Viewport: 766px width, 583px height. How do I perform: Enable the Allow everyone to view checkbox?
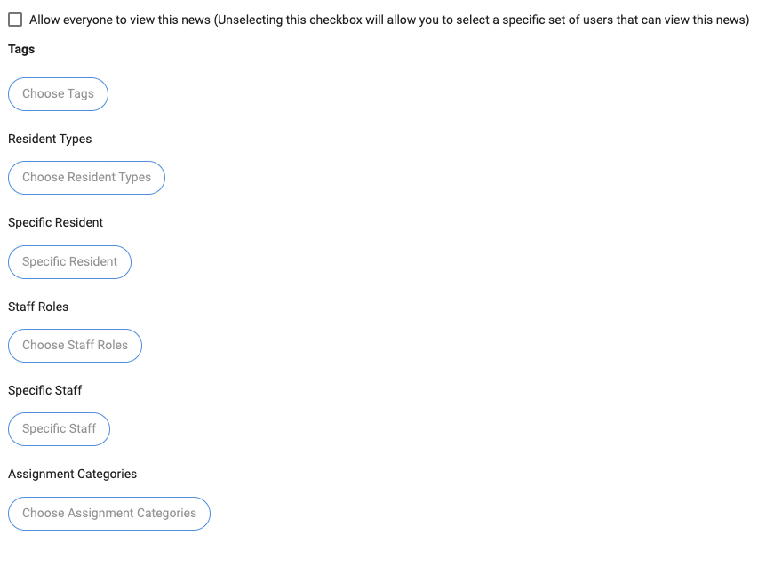tap(15, 20)
